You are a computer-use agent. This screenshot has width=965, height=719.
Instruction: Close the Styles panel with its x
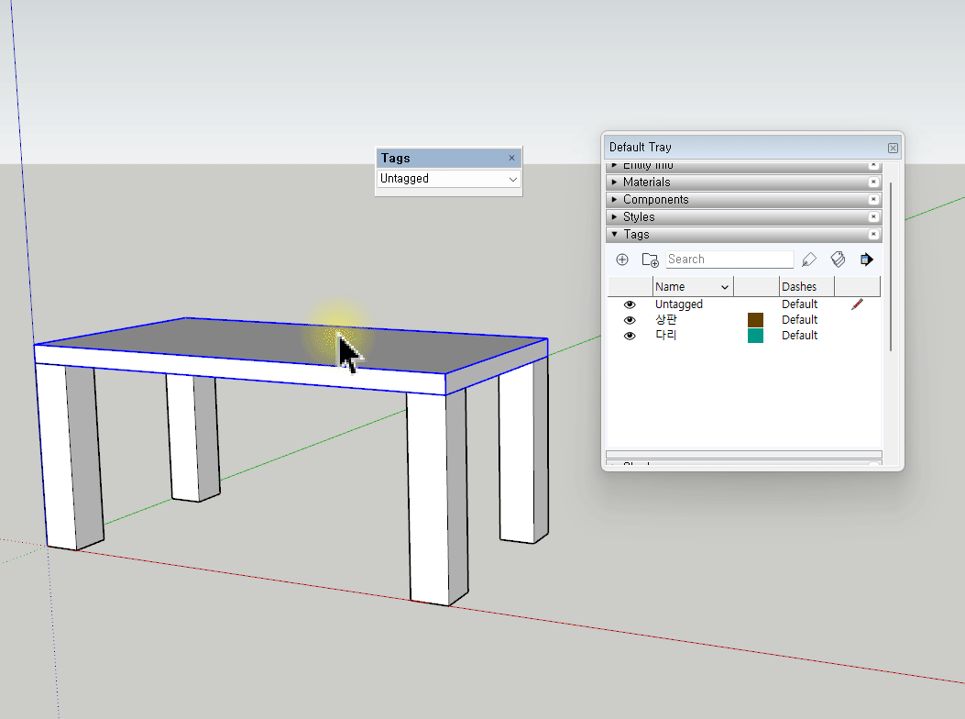pyautogui.click(x=872, y=216)
